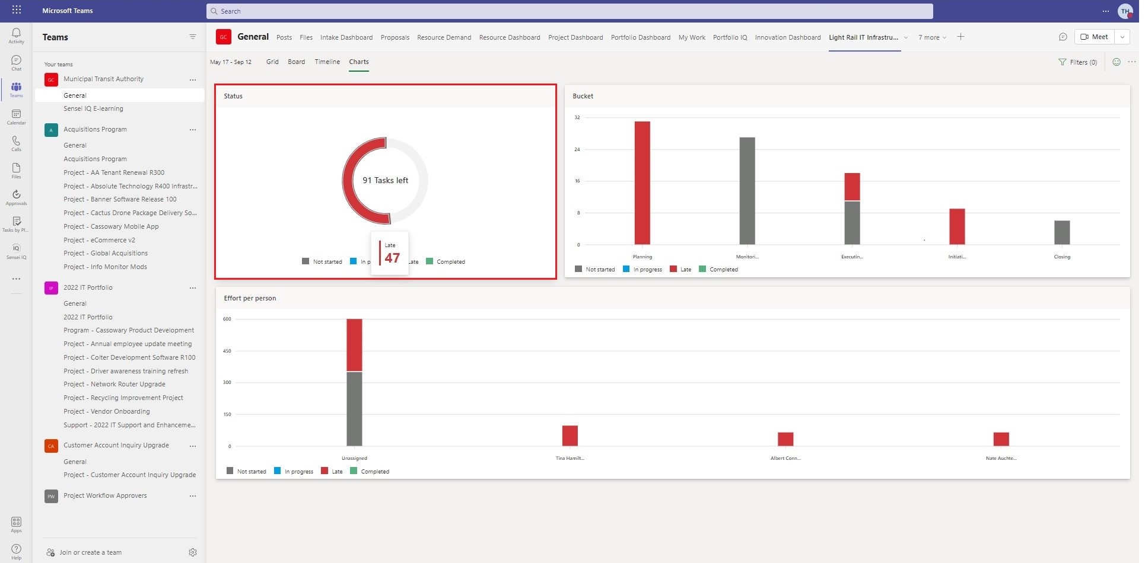The height and width of the screenshot is (563, 1145).
Task: Open Chat in the left rail
Action: coord(16,63)
